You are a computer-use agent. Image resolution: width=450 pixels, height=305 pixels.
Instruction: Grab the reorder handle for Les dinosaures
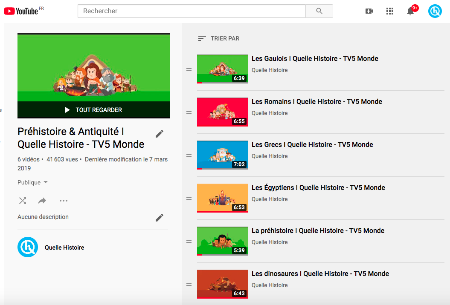click(x=189, y=285)
